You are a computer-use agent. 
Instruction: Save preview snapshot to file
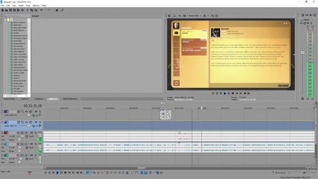217,15
